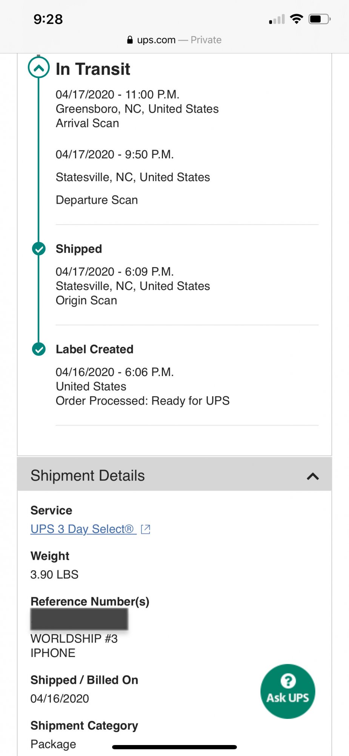This screenshot has width=349, height=756.
Task: Tap the lock icon in address bar
Action: pyautogui.click(x=130, y=40)
